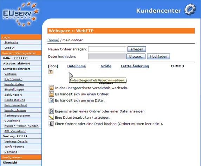This screenshot has height=166, width=201.
Task: Click the Konfigurieren section header
Action: click(x=21, y=157)
